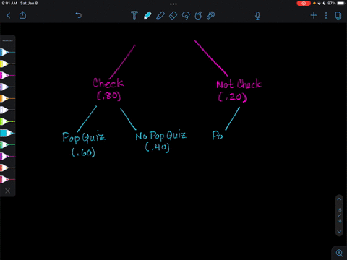The image size is (347, 260).
Task: Pick the yellow pen
Action: (7, 64)
